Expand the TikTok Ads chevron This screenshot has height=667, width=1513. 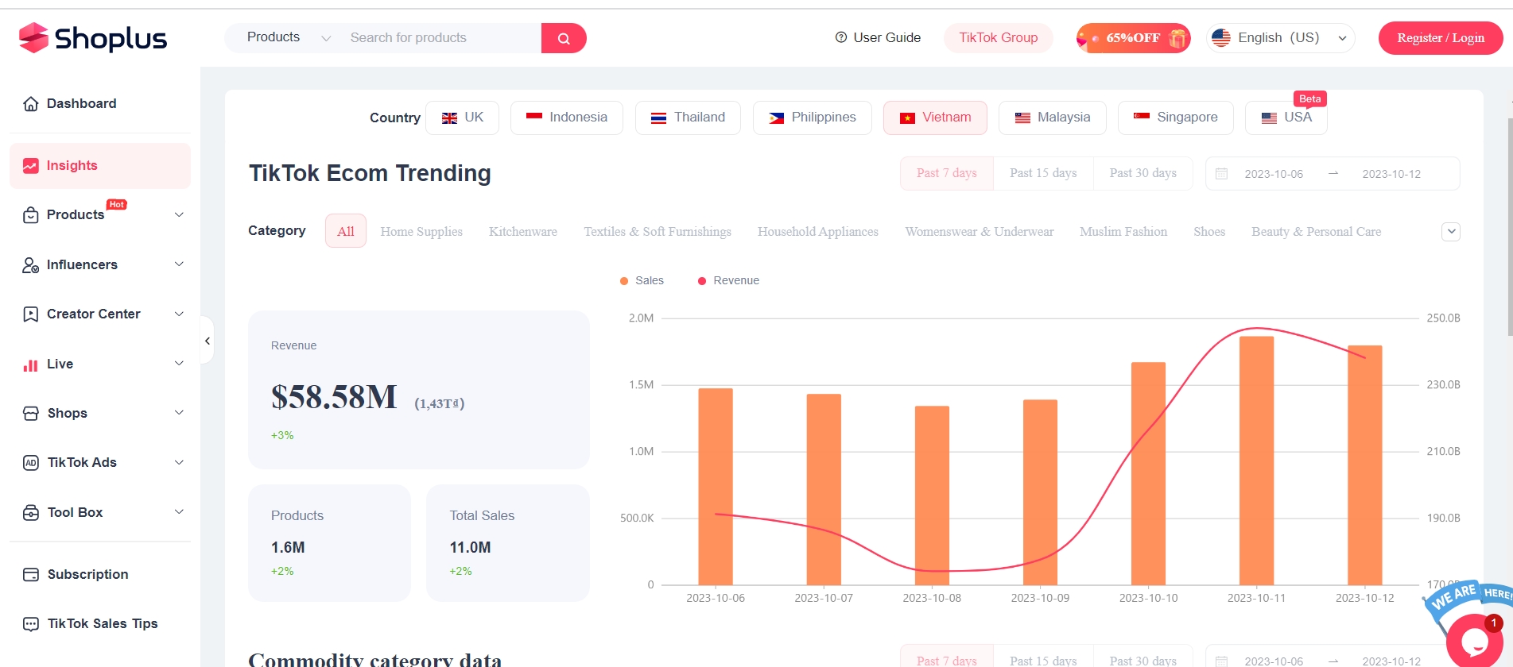point(180,462)
